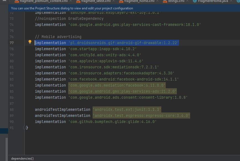Click line number 77 in the gutter
240x161 pixels.
(12, 43)
